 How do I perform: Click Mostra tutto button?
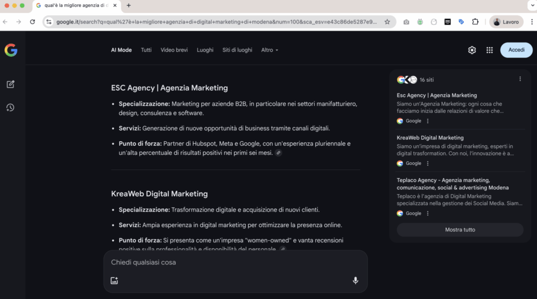coord(460,230)
